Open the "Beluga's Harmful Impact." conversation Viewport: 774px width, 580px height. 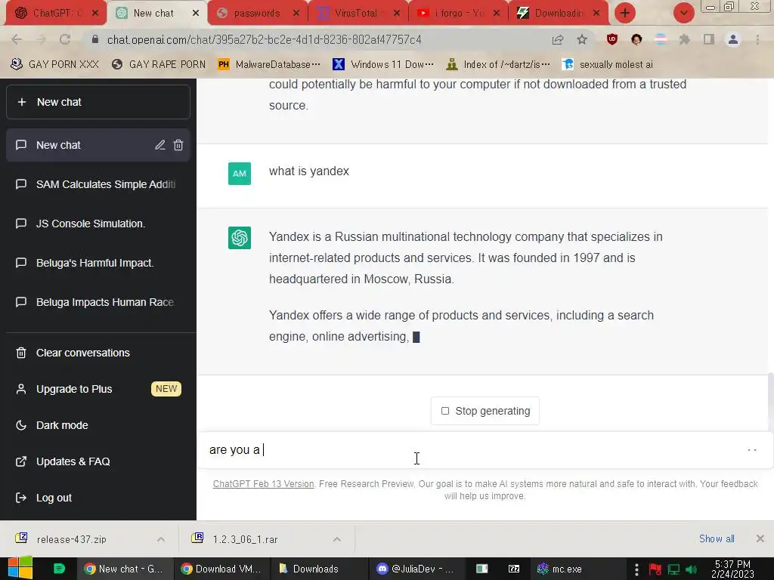[x=98, y=263]
